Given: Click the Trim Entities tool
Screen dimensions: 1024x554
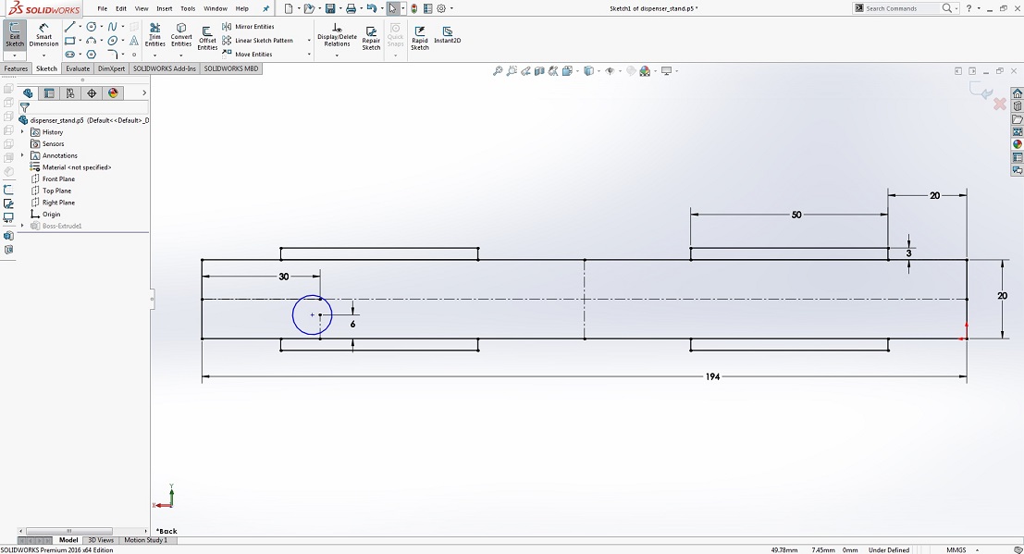Looking at the screenshot, I should point(154,34).
